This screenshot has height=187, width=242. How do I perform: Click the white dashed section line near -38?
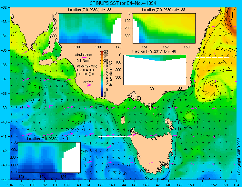(62, 89)
